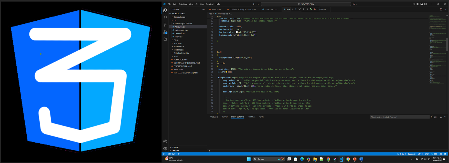Go back with the navigation arrow
This screenshot has height=163, width=449.
[254, 4]
